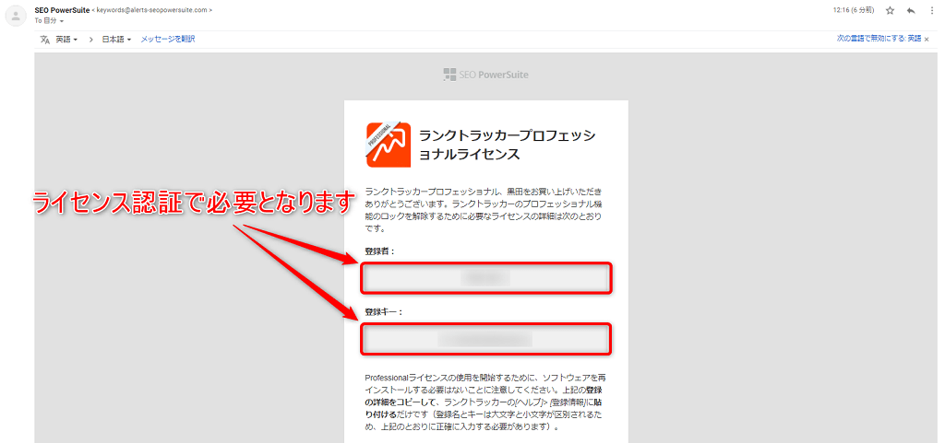Click '次の言語で無効にする: 英語' link

coord(879,40)
